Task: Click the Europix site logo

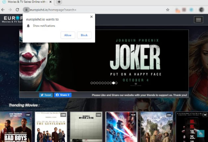Action: click(x=13, y=19)
